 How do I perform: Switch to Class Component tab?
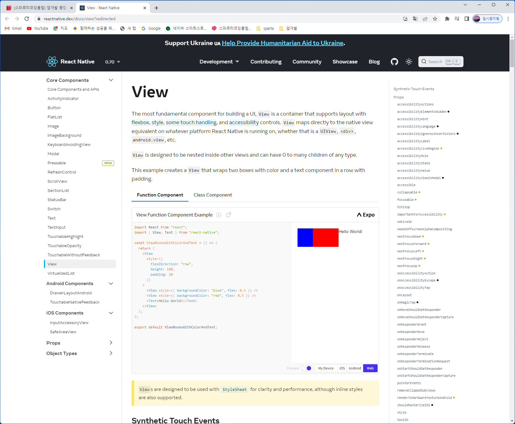pos(213,195)
